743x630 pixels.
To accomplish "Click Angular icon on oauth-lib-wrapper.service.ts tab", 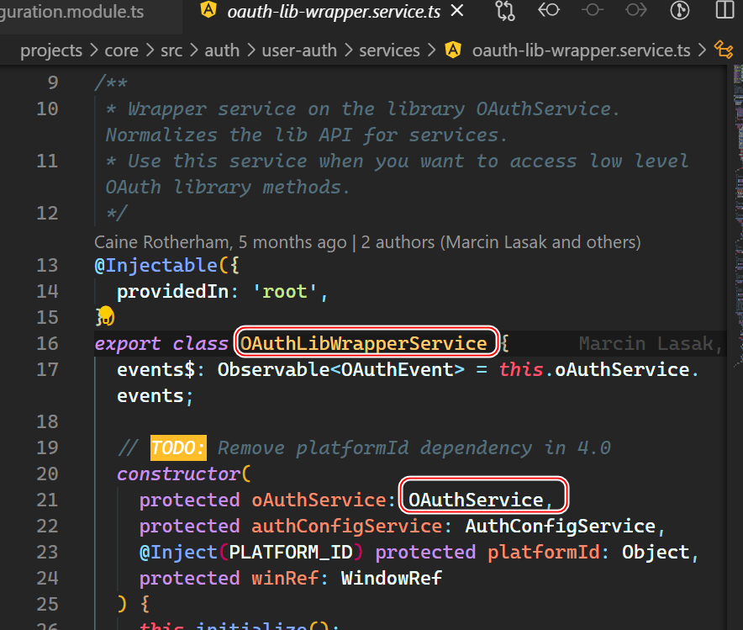I will [x=207, y=12].
